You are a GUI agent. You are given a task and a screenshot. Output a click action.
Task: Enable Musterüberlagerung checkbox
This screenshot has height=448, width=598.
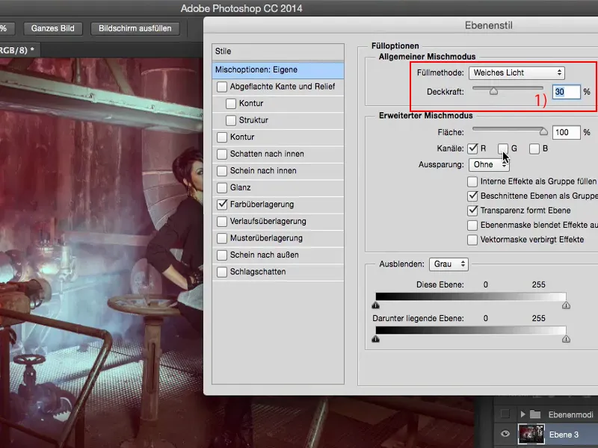click(221, 238)
